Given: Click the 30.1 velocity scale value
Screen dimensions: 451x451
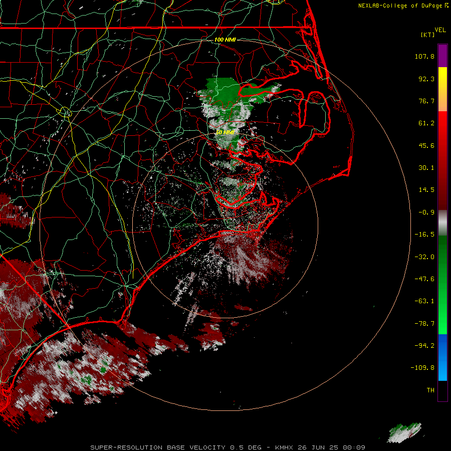Looking at the screenshot, I should coord(426,168).
